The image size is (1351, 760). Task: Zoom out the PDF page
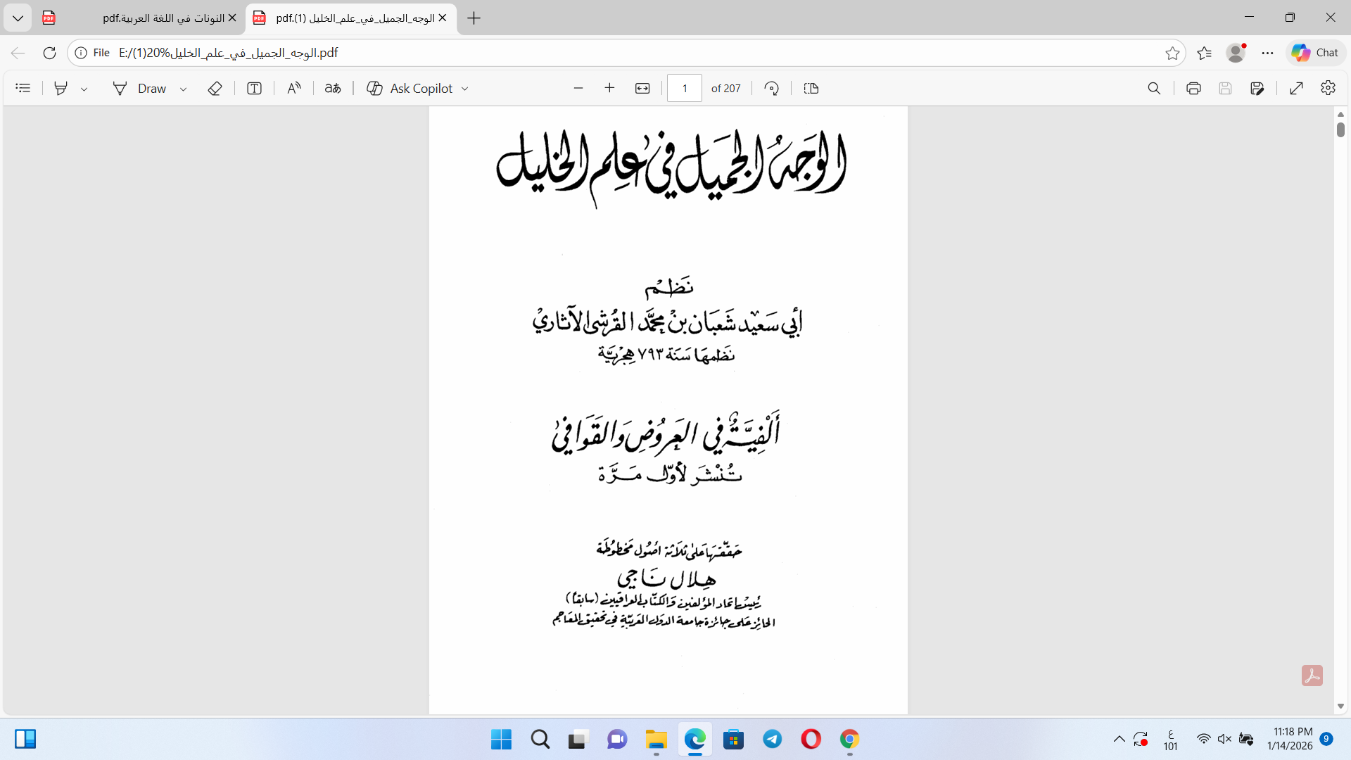click(578, 88)
